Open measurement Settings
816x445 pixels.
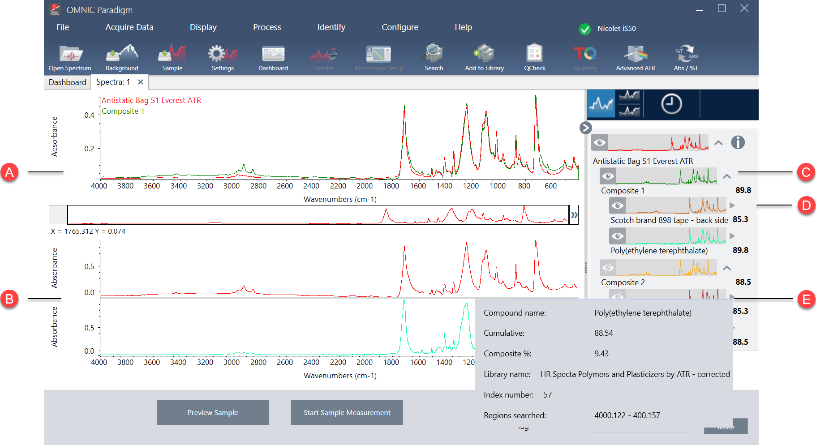[x=223, y=58]
